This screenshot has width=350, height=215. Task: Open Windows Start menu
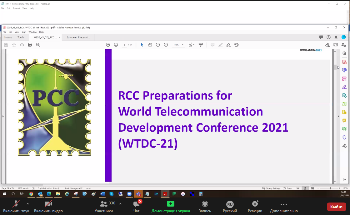tap(4, 194)
